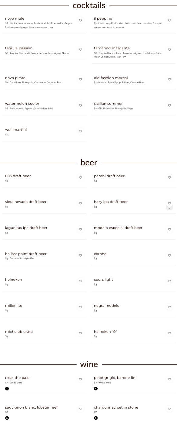
Task: Click the favorite count badge under hazy ipa
Action: [x=169, y=208]
